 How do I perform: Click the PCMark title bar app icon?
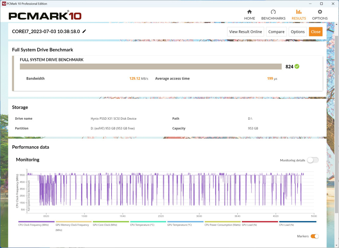(x=3, y=3)
